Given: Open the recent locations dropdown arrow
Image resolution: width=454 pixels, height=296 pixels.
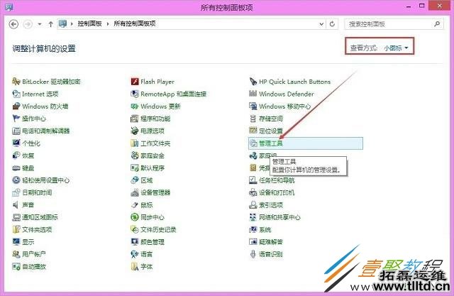Looking at the screenshot, I should pos(40,24).
